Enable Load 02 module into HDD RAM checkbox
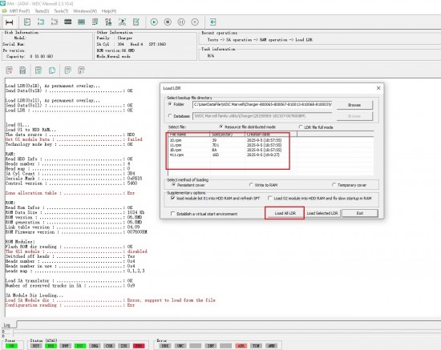The width and height of the screenshot is (441, 350). [270, 198]
